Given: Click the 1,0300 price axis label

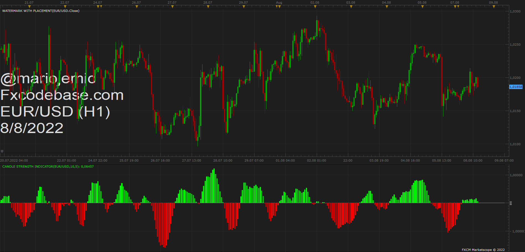Looking at the screenshot, I should (x=515, y=11).
